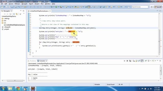
Task: Open the File menu
Action: tap(2, 4)
